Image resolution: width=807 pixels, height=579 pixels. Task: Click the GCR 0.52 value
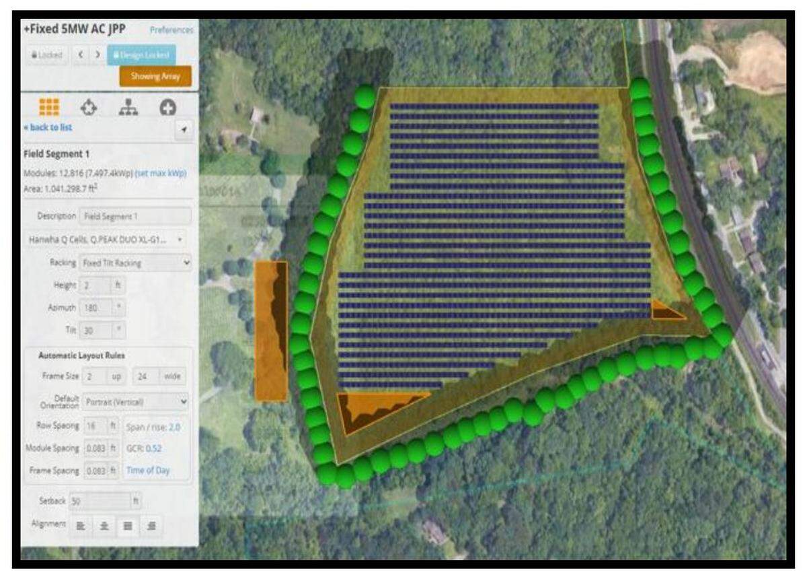coord(153,448)
